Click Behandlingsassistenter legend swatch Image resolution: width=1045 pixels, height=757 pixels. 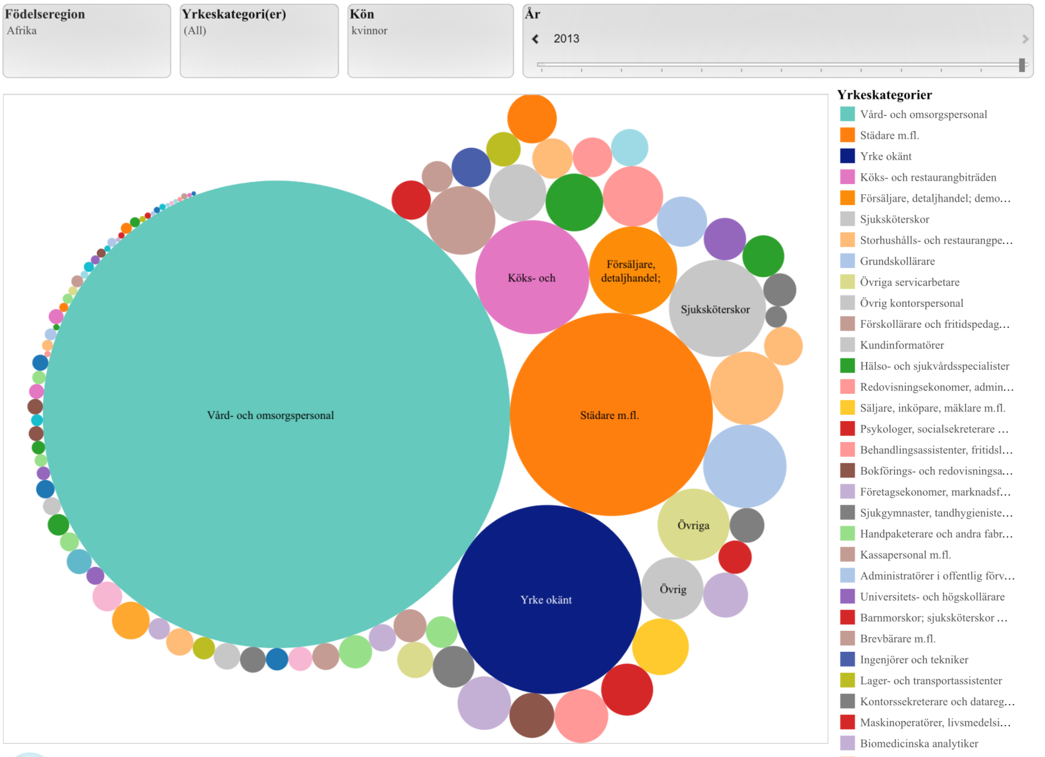tap(847, 450)
